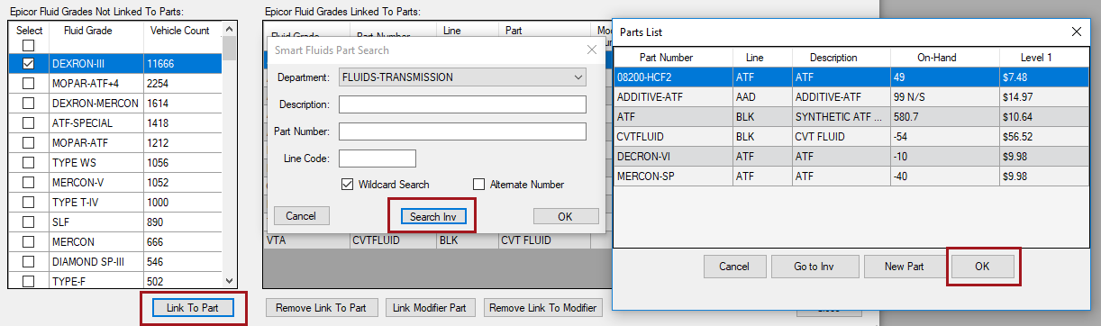The height and width of the screenshot is (326, 1101).
Task: Check the MOPAR-ATF+4 row checkbox
Action: click(28, 84)
